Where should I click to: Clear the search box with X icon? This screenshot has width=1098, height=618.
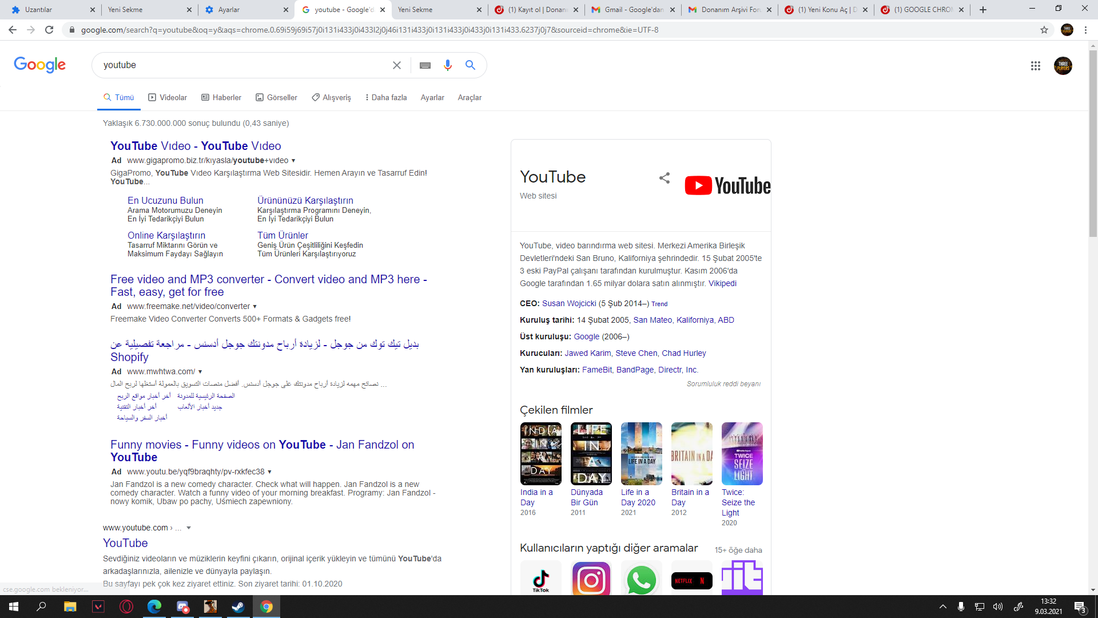click(396, 65)
